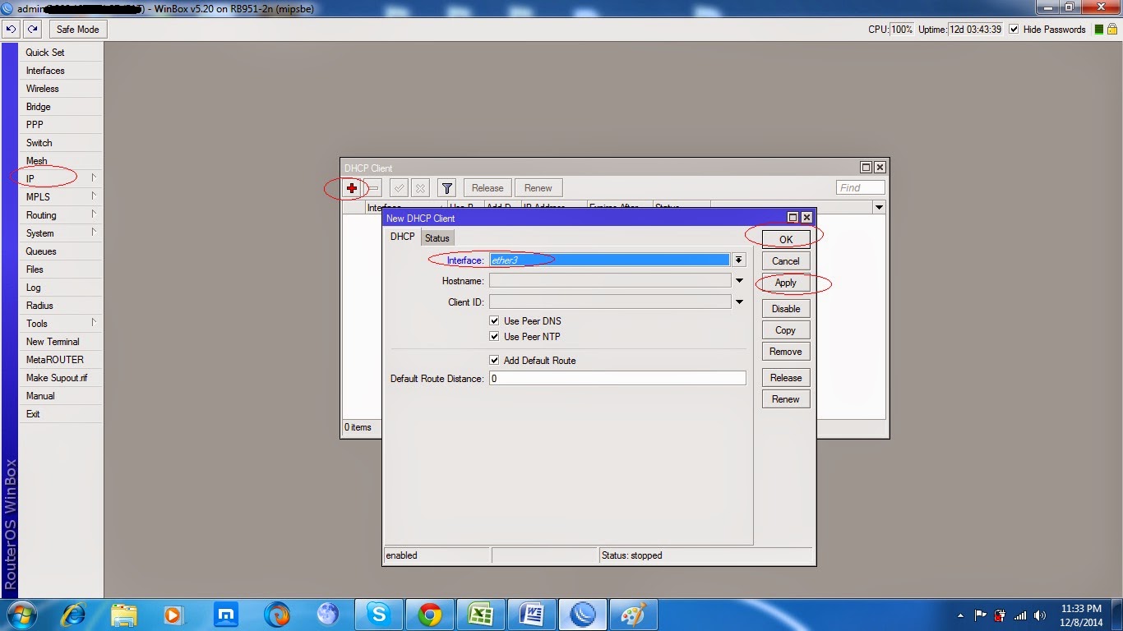Click the Interface ether3 field

click(609, 260)
